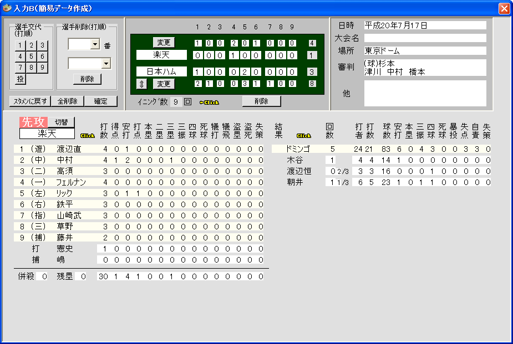Click the app icon in the title bar

click(7, 8)
